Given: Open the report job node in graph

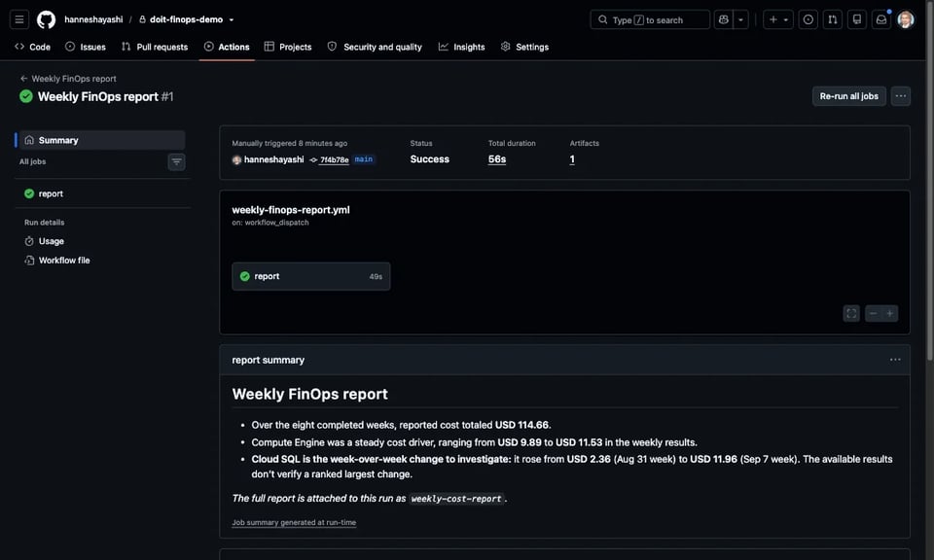Looking at the screenshot, I should click(311, 276).
